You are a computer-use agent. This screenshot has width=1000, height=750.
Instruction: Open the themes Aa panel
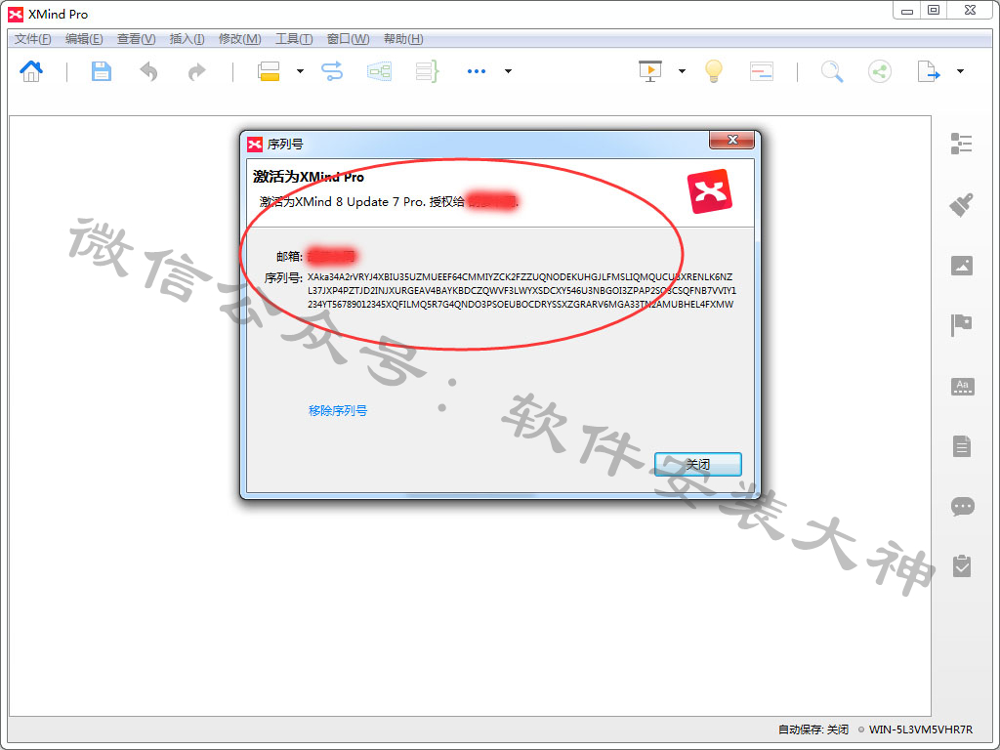coord(962,387)
